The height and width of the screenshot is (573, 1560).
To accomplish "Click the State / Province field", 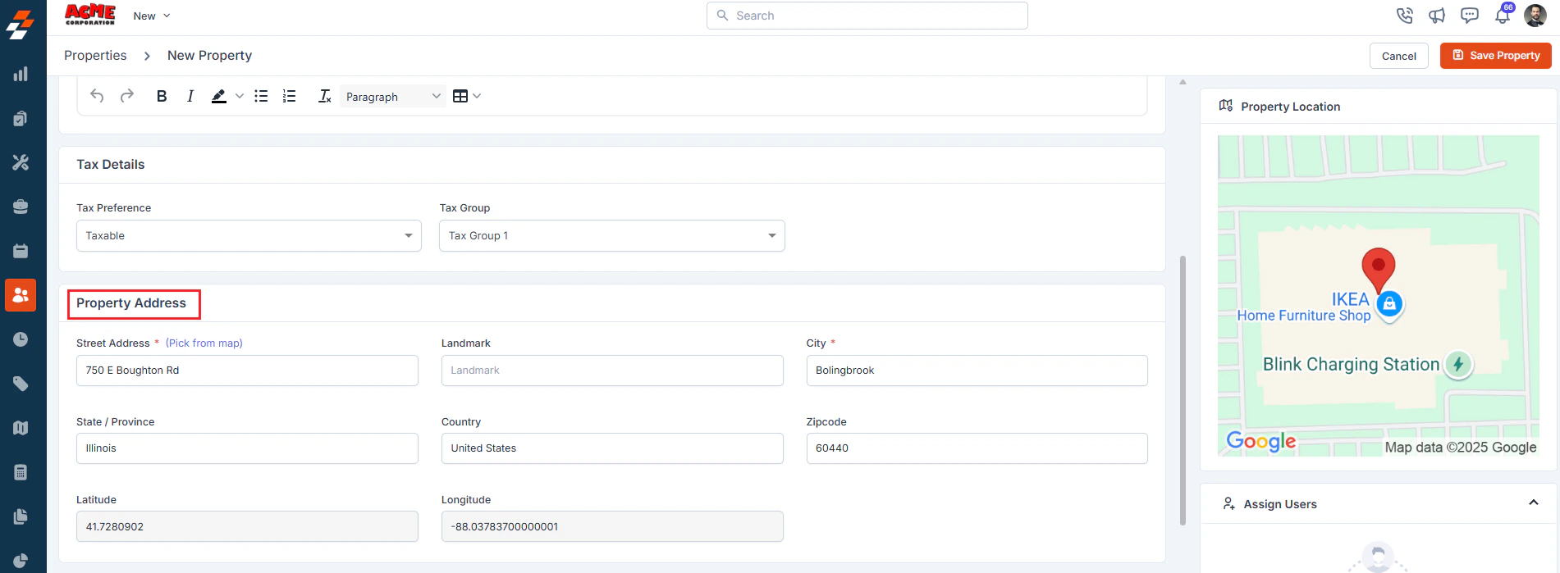I will [247, 448].
